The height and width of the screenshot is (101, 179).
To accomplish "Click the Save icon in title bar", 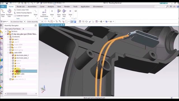I will [x=7, y=3].
